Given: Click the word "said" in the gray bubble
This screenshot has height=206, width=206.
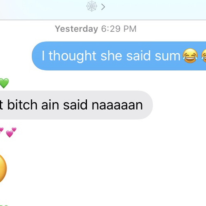Looking at the screenshot, I should (x=75, y=105).
